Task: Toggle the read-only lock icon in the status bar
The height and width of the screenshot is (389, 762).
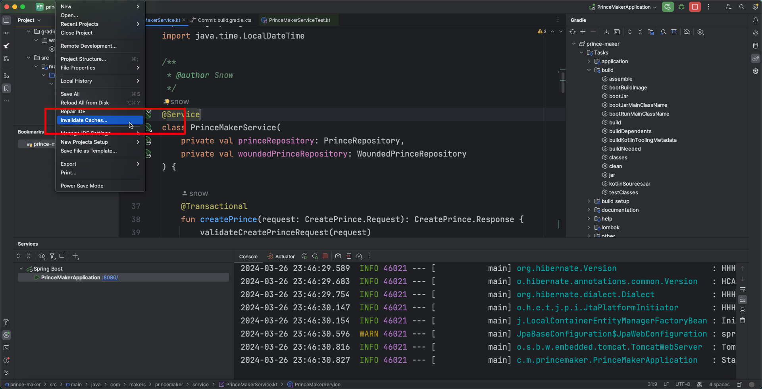Action: (x=739, y=384)
